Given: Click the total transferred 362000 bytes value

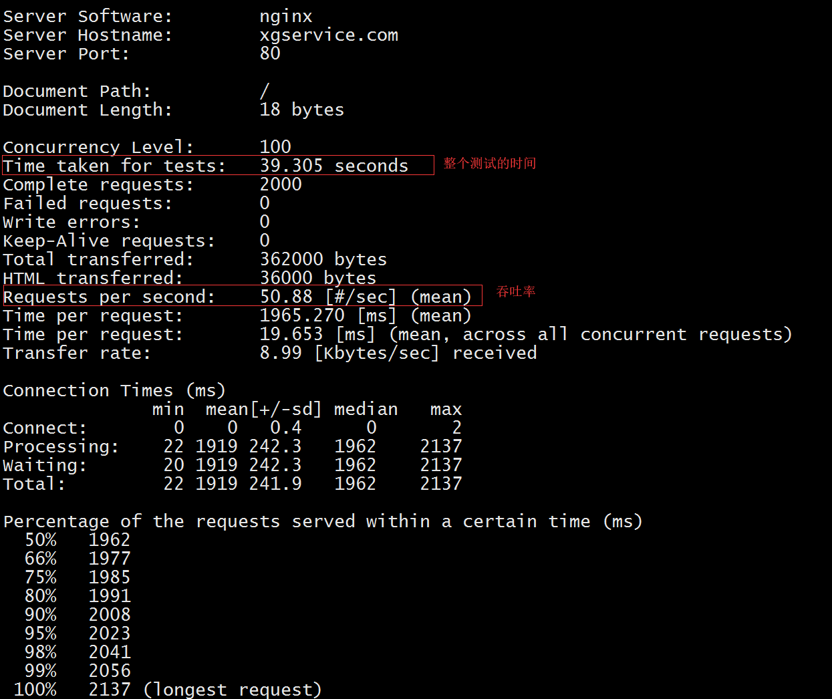Looking at the screenshot, I should coord(323,259).
